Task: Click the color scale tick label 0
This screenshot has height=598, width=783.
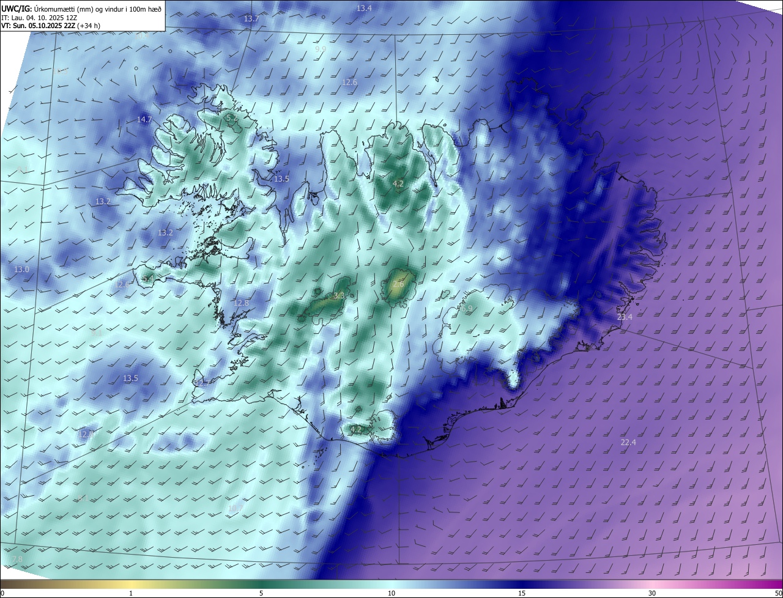Action: click(x=2, y=593)
